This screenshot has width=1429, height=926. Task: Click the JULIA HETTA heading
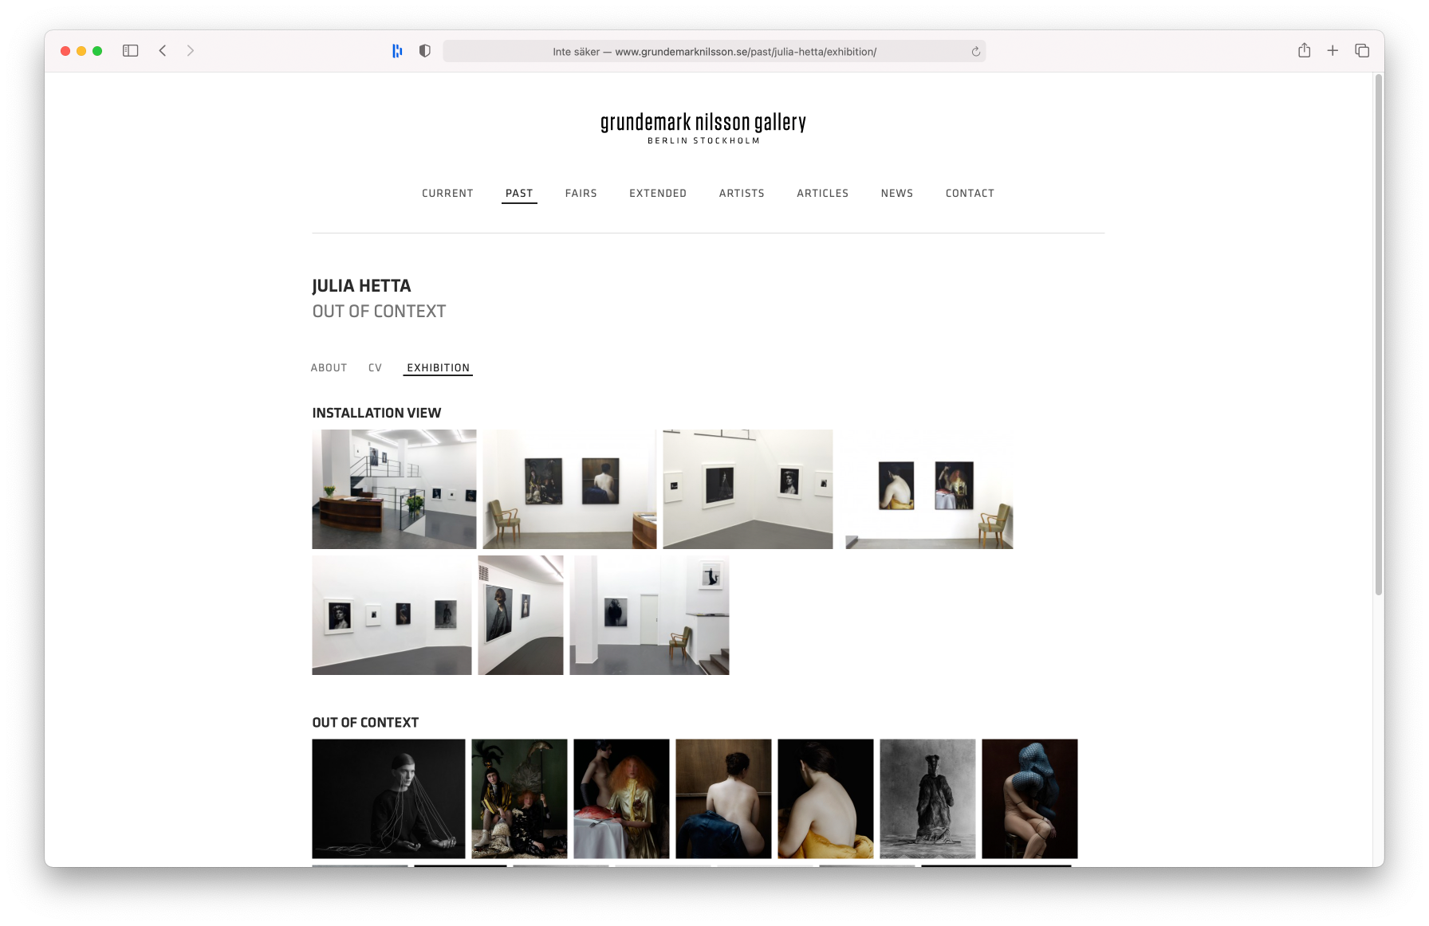coord(361,286)
